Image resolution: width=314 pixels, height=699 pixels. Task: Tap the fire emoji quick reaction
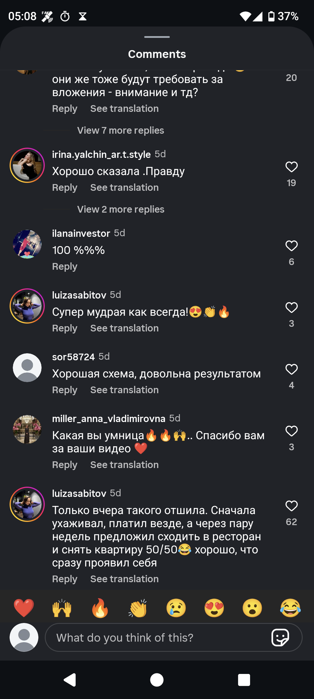point(100,608)
